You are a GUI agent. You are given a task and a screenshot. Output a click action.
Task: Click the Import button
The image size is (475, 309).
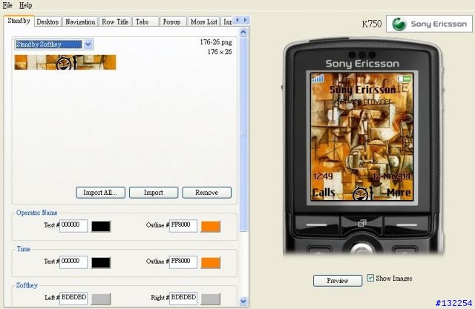point(154,193)
